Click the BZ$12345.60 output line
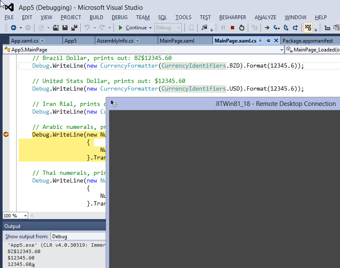Screen dimensions: 340x268 pos(24,251)
